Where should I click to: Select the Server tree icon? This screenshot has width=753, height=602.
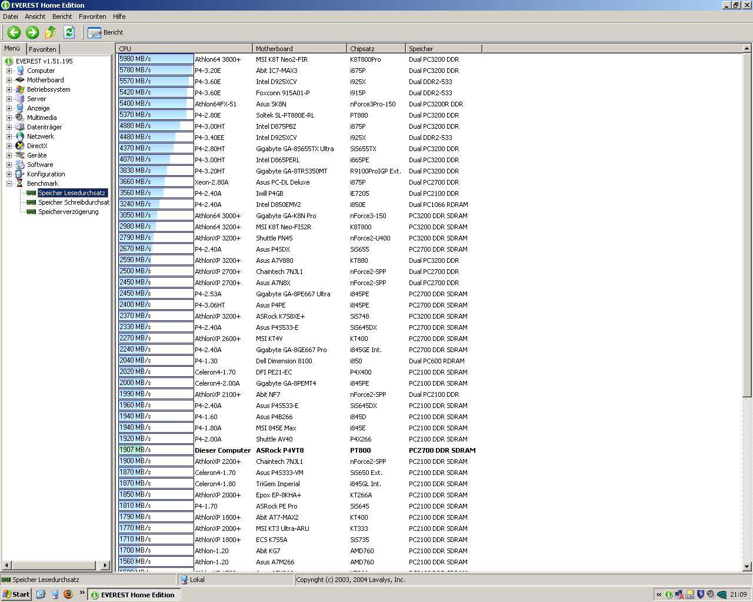click(20, 99)
